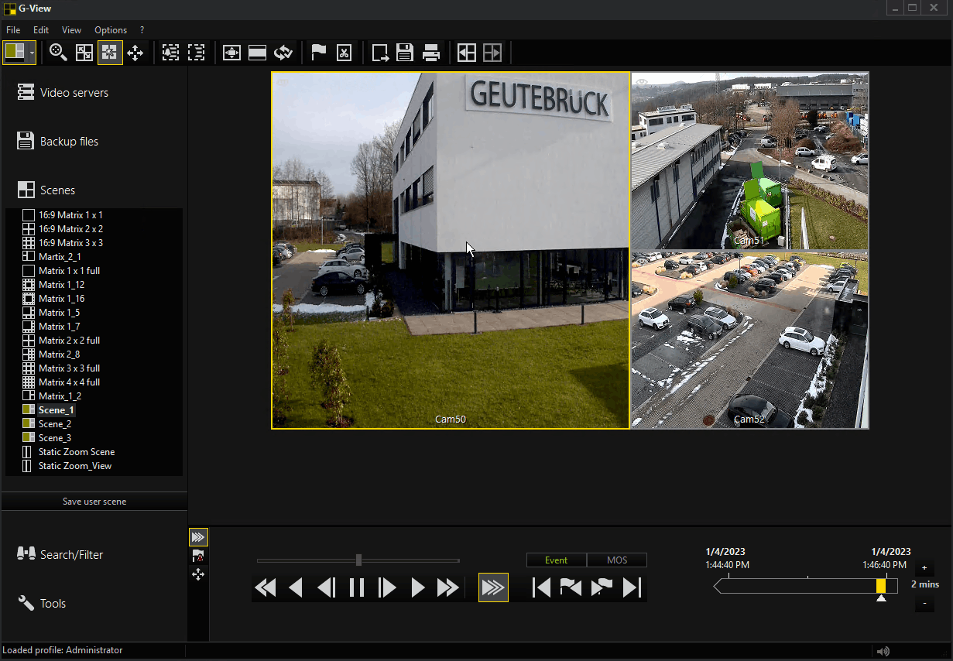Increase timeline range with plus button
This screenshot has height=661, width=953.
click(x=924, y=568)
